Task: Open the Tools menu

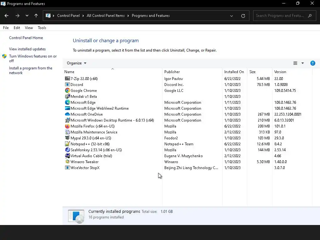Action: pos(42,28)
